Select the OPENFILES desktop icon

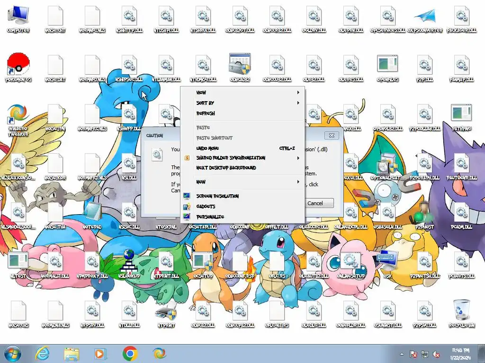pos(387,68)
